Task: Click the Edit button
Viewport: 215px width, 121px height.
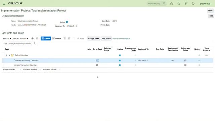Action: [211, 16]
